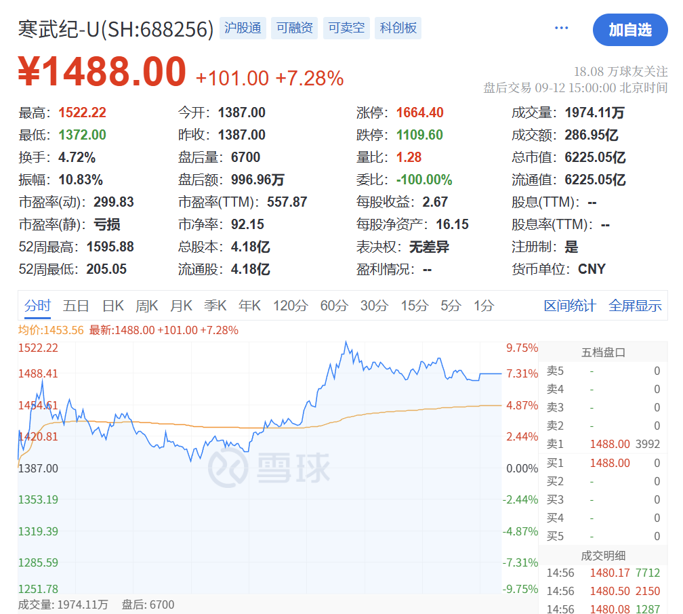The width and height of the screenshot is (683, 614).
Task: Click the 五档盘口 panel header
Action: coord(603,352)
